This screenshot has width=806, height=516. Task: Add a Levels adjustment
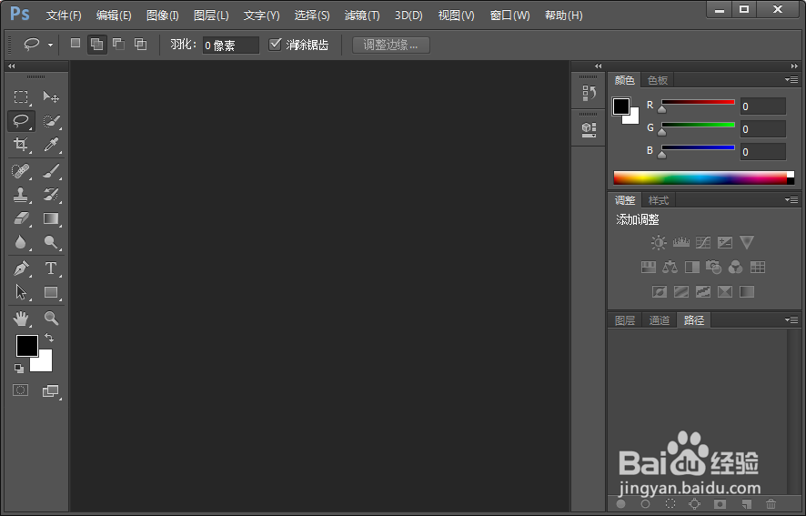[681, 242]
